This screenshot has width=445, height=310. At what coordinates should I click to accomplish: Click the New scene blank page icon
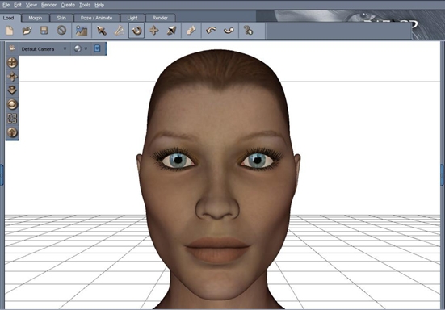[x=10, y=31]
